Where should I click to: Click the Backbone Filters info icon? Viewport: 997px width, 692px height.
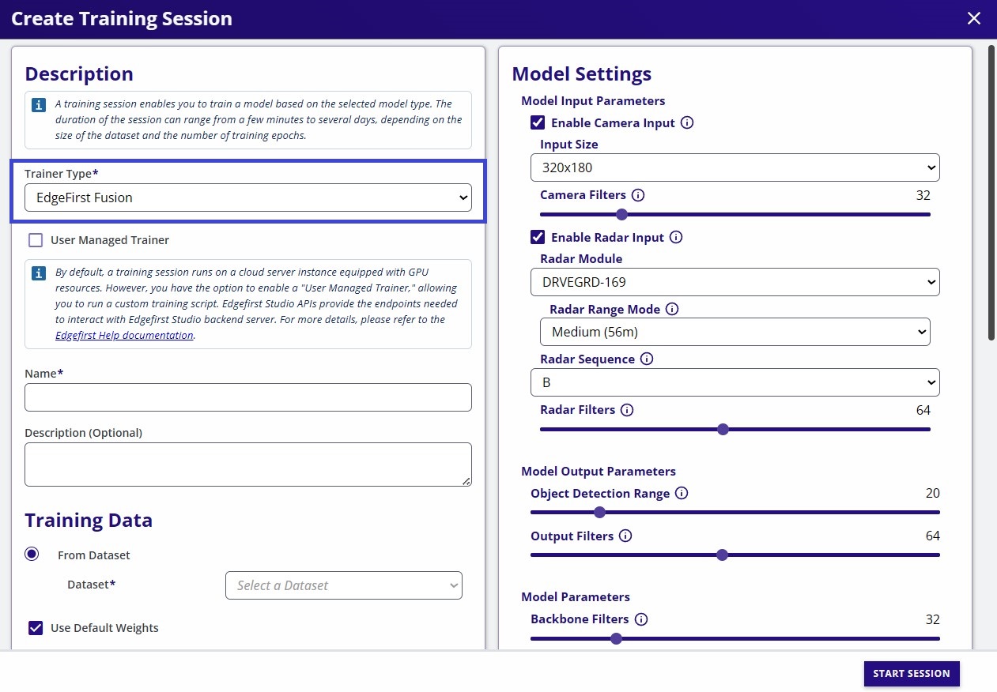click(640, 619)
